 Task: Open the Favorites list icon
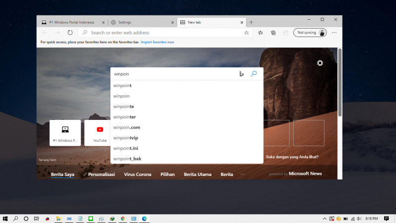click(x=260, y=33)
